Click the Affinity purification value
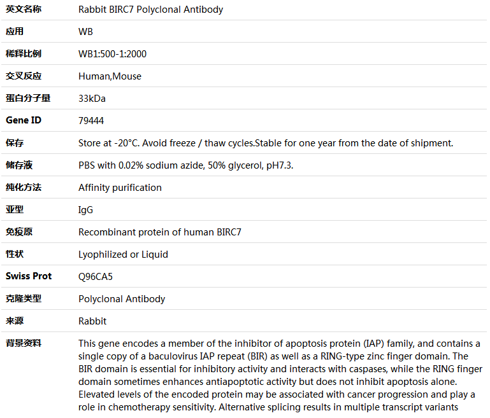 click(x=120, y=188)
